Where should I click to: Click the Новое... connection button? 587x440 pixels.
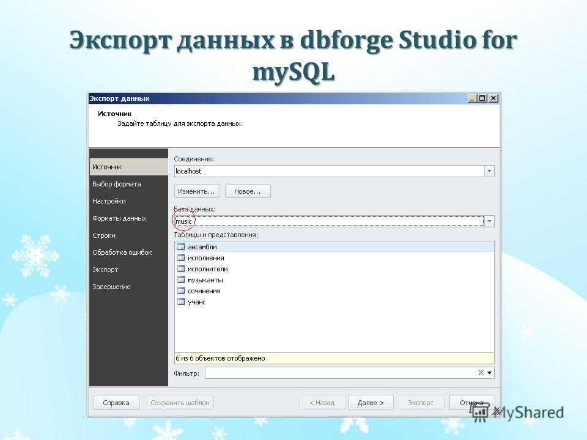pos(248,191)
